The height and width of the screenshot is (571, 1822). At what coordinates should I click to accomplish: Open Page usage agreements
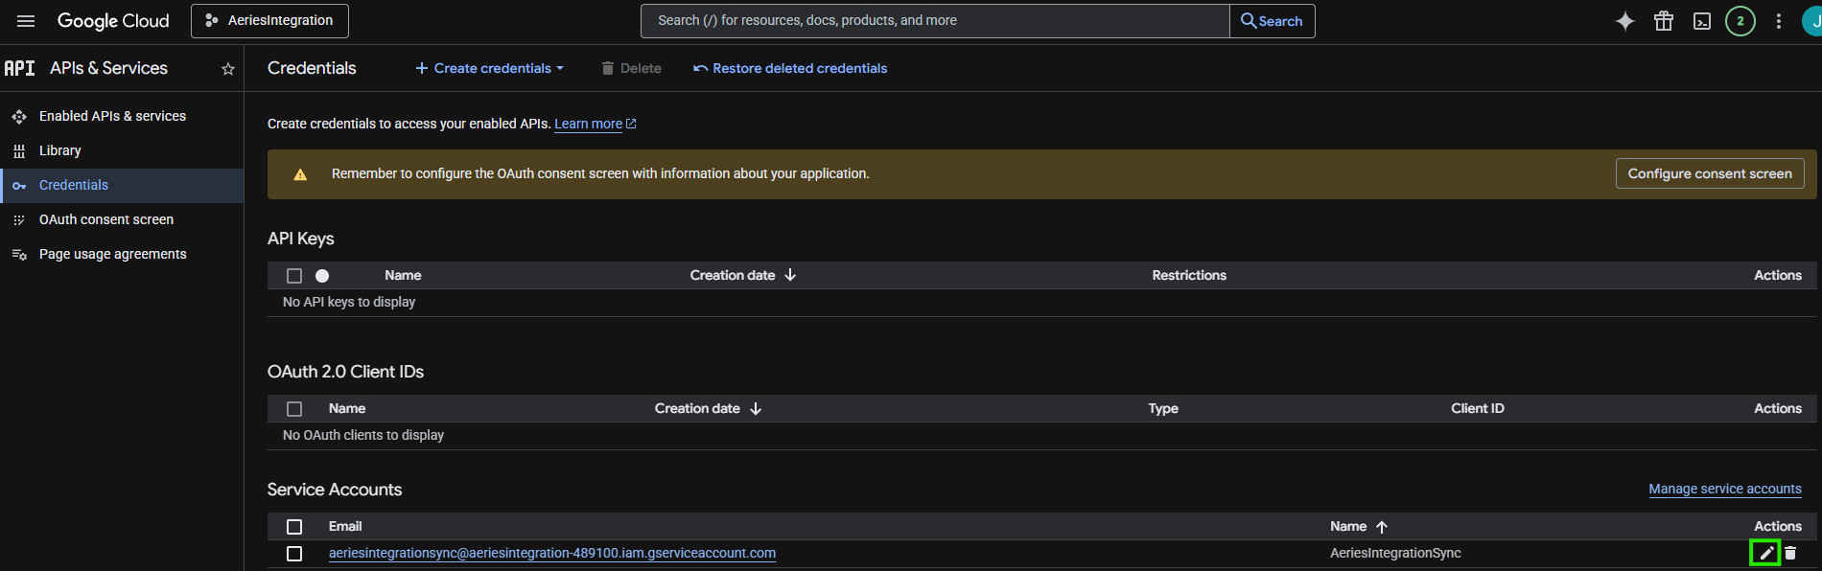click(x=113, y=254)
